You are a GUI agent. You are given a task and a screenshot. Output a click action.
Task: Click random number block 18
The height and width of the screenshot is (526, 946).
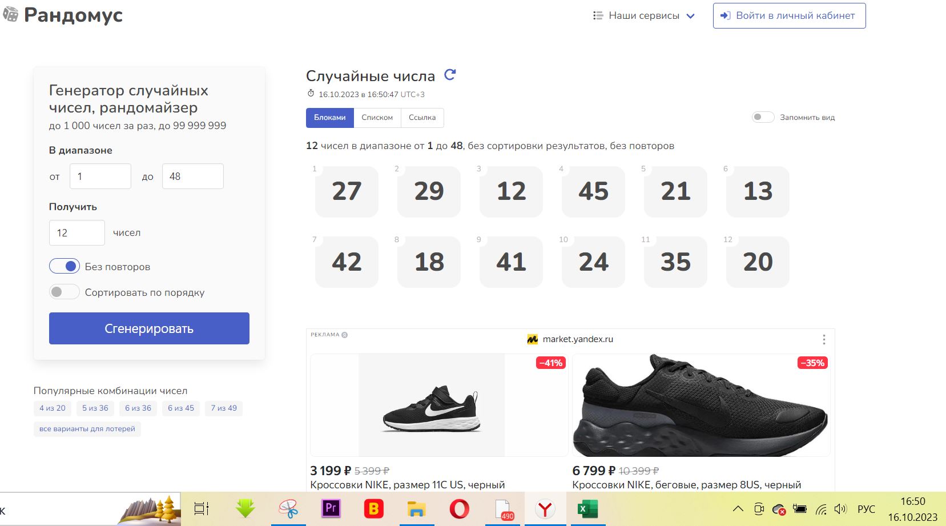(x=429, y=262)
